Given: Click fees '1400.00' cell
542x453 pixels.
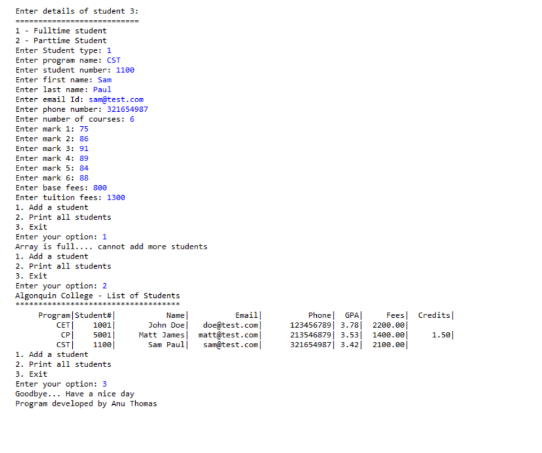Looking at the screenshot, I should [x=389, y=335].
